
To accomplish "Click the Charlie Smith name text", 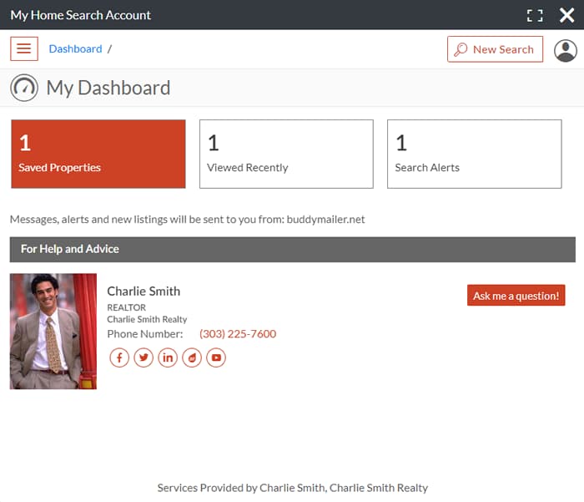I will point(143,291).
